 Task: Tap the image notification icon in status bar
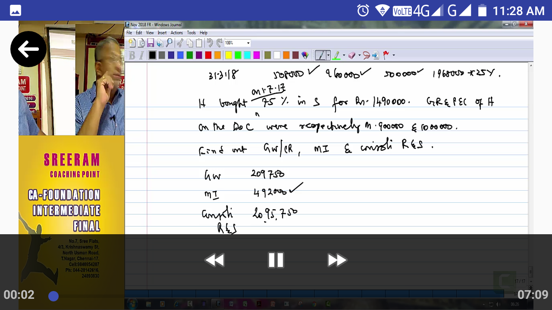(16, 10)
